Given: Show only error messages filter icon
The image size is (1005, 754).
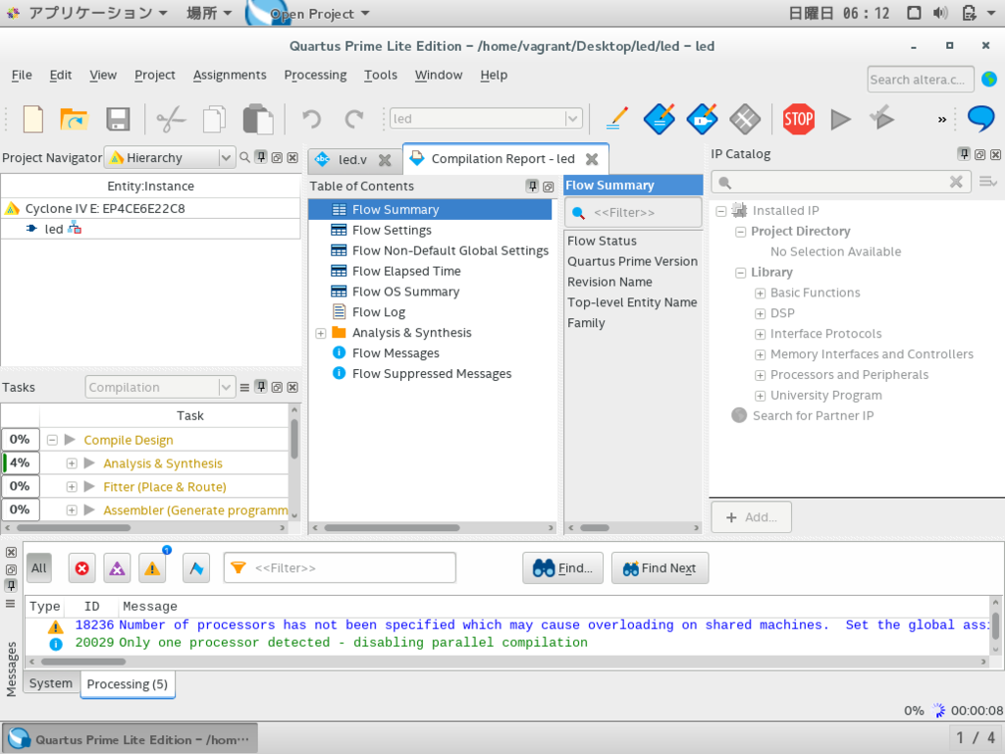Looking at the screenshot, I should (x=82, y=568).
